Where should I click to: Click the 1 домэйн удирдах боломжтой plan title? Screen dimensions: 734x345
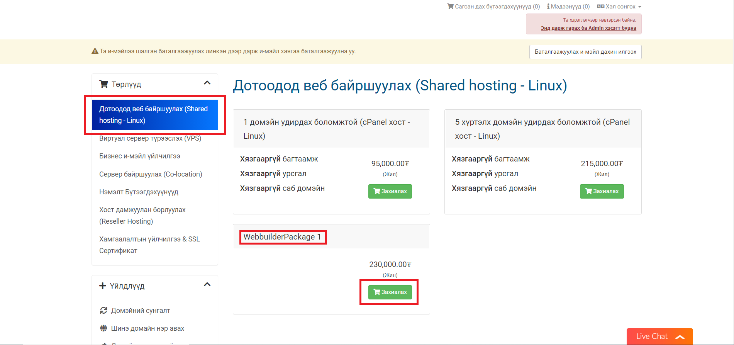[x=327, y=129]
